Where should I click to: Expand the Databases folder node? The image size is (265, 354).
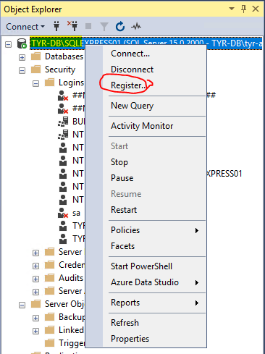[22, 57]
